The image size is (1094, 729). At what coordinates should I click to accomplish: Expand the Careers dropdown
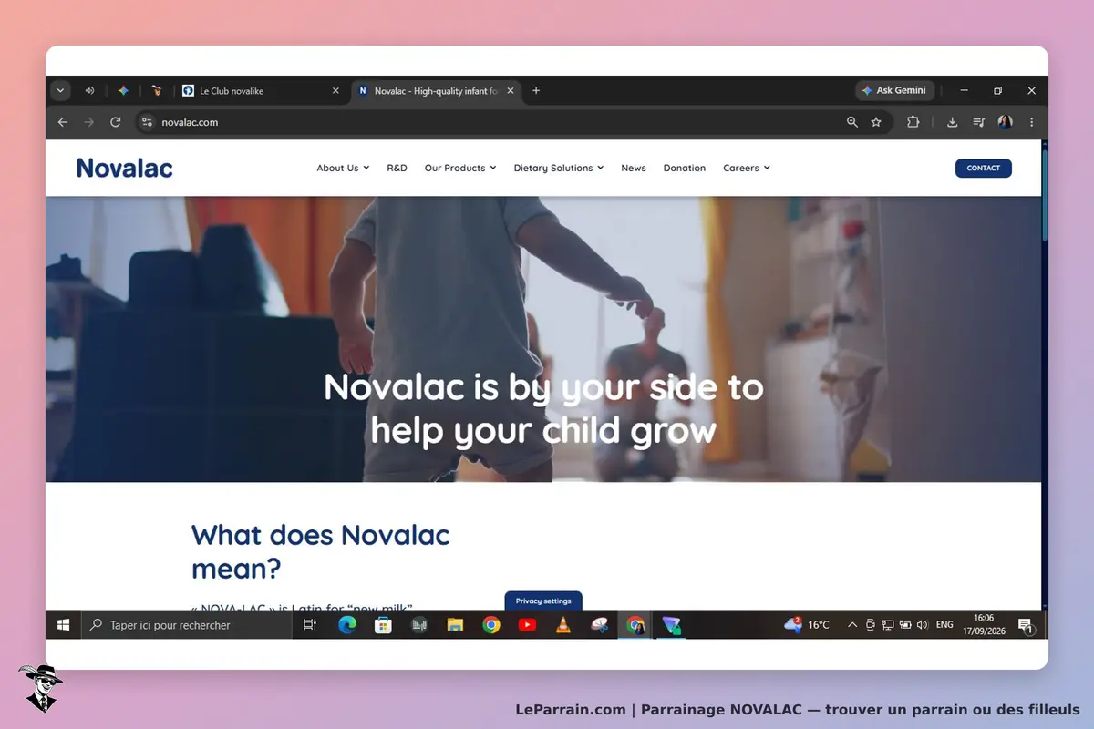click(x=747, y=168)
